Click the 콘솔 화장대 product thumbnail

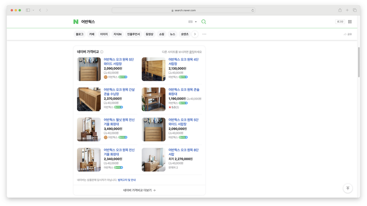pyautogui.click(x=153, y=99)
